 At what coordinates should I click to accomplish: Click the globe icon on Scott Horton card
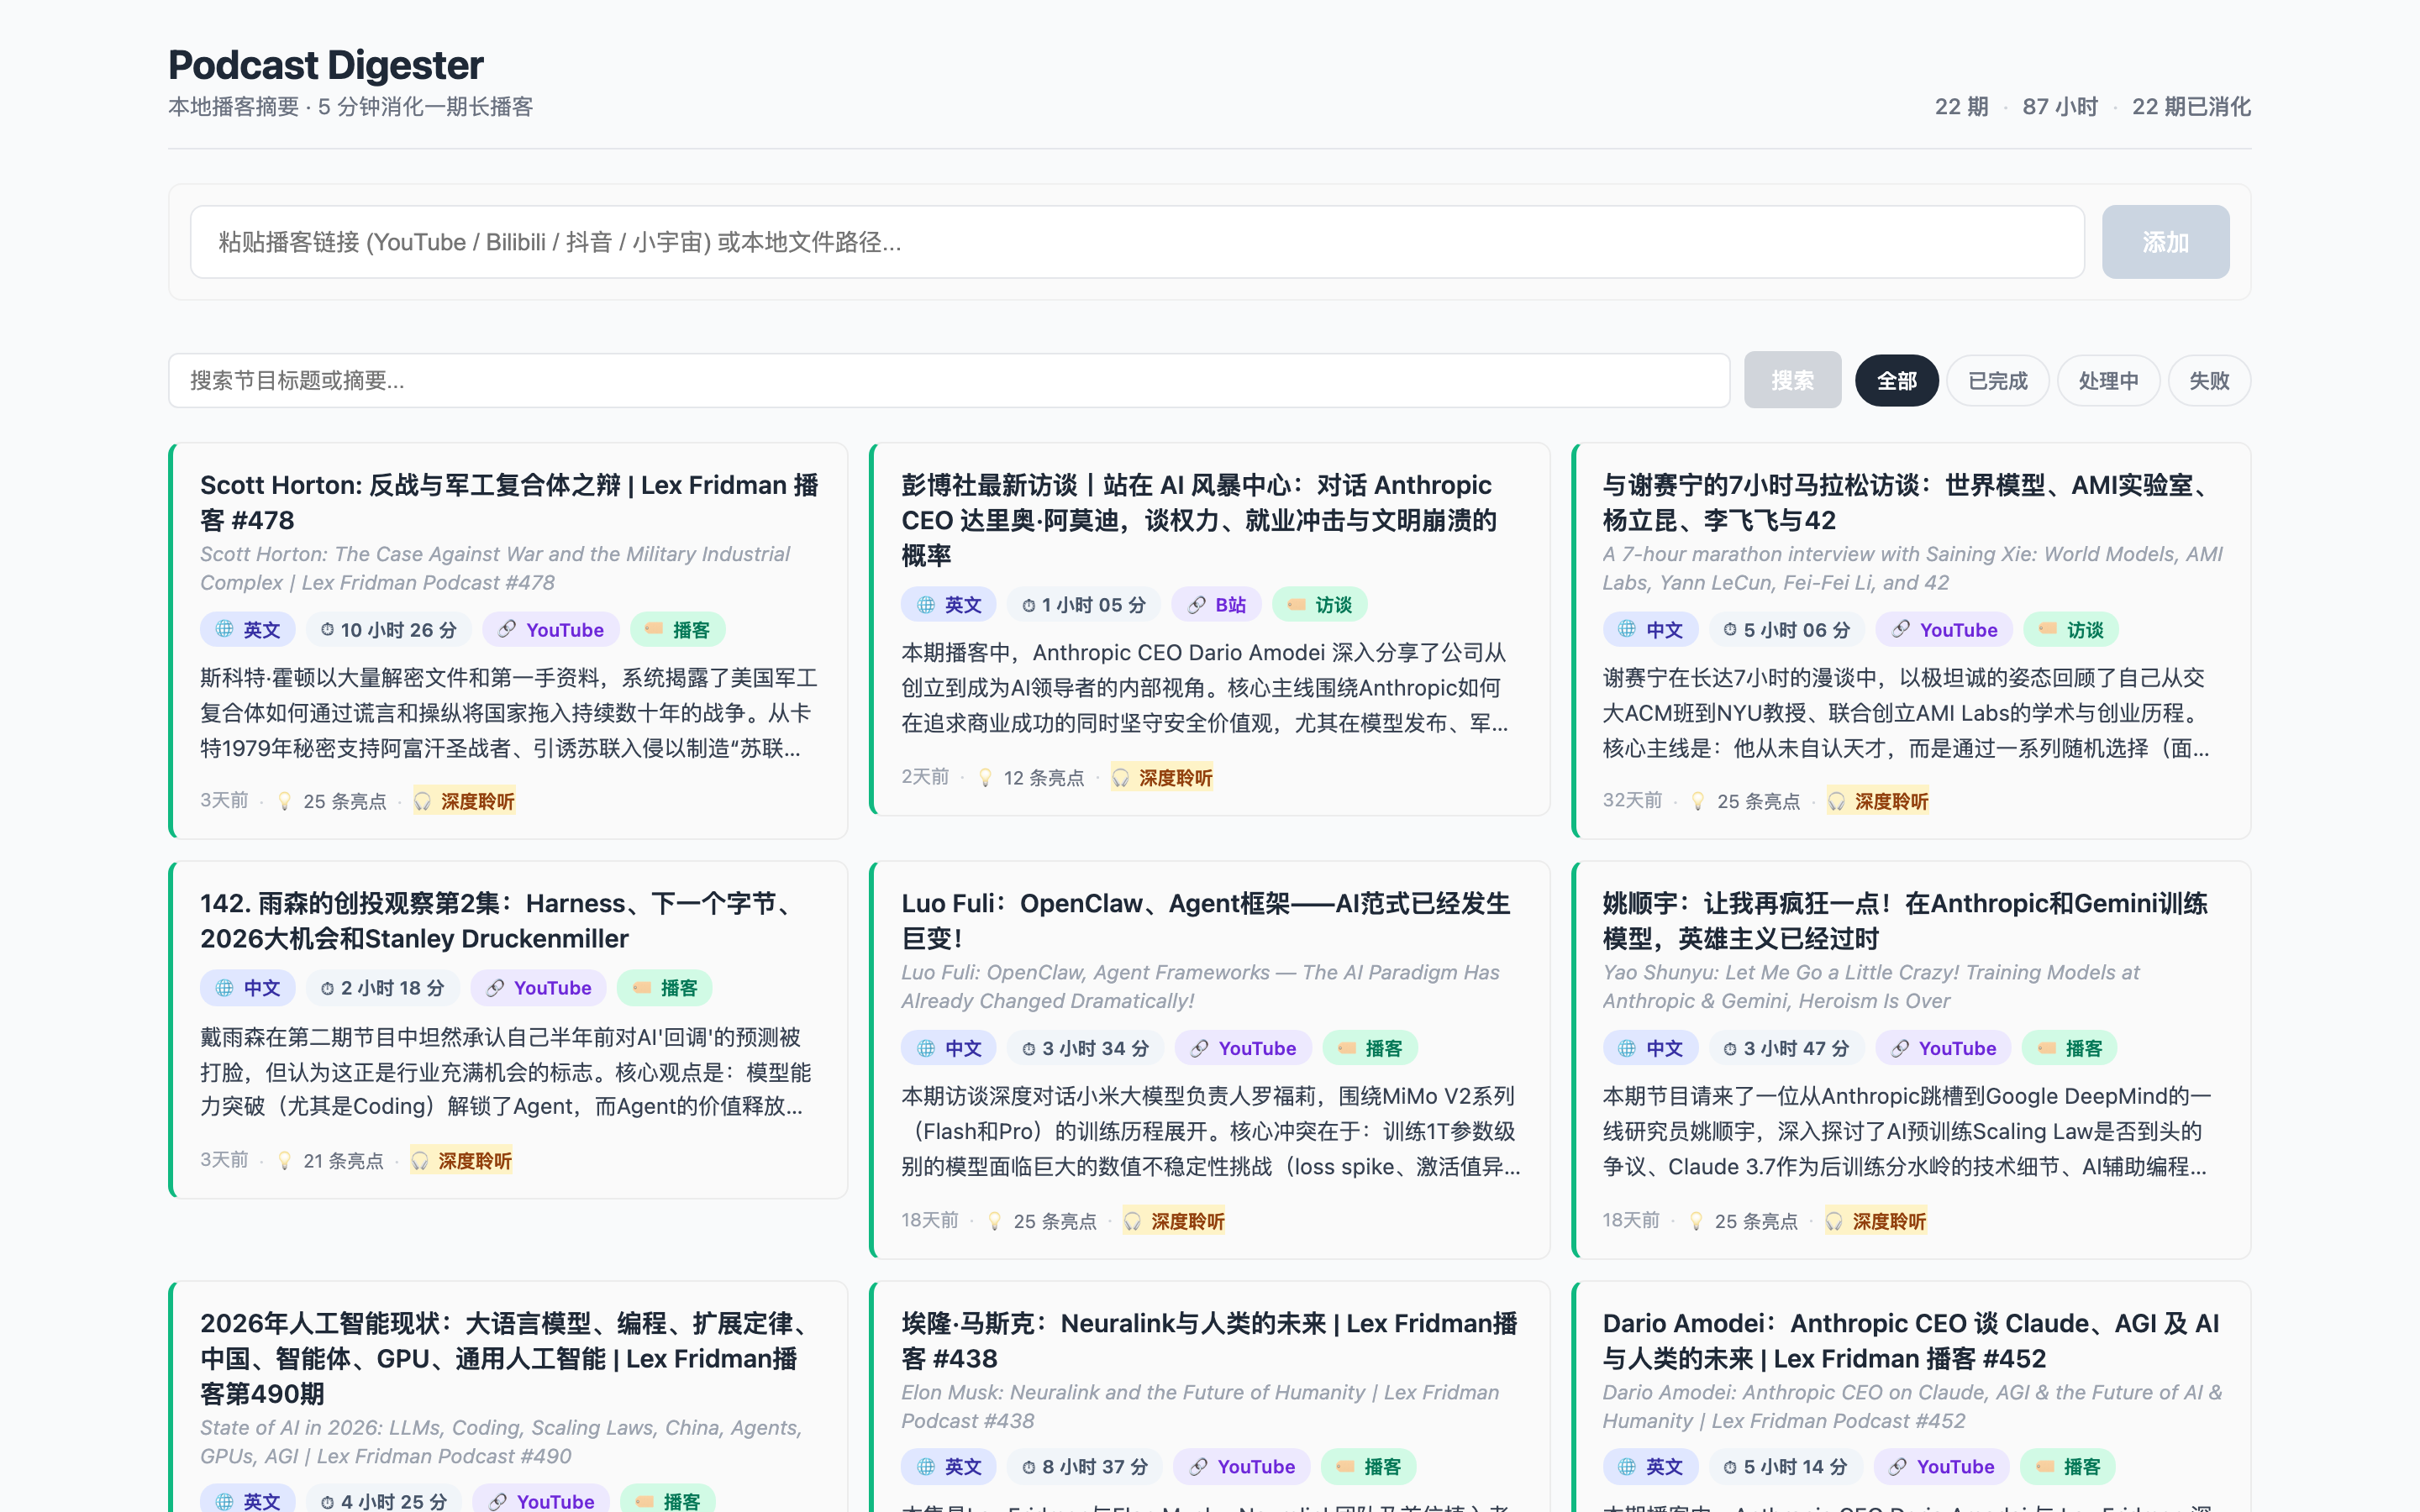pyautogui.click(x=225, y=629)
